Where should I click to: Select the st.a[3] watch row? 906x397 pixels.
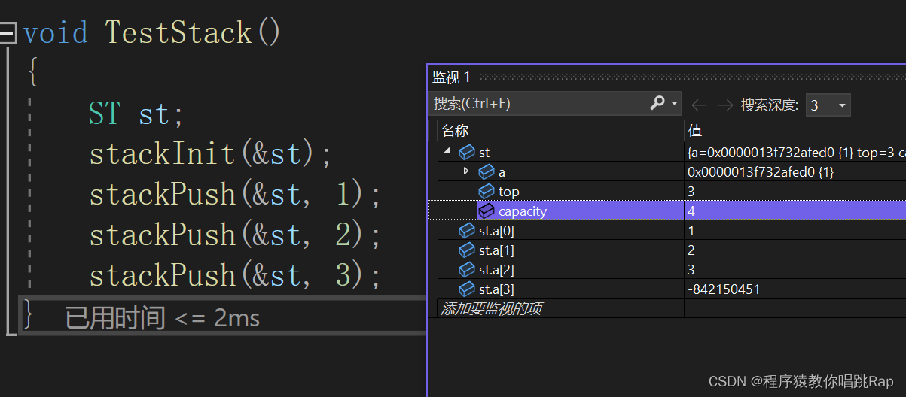tap(667, 289)
